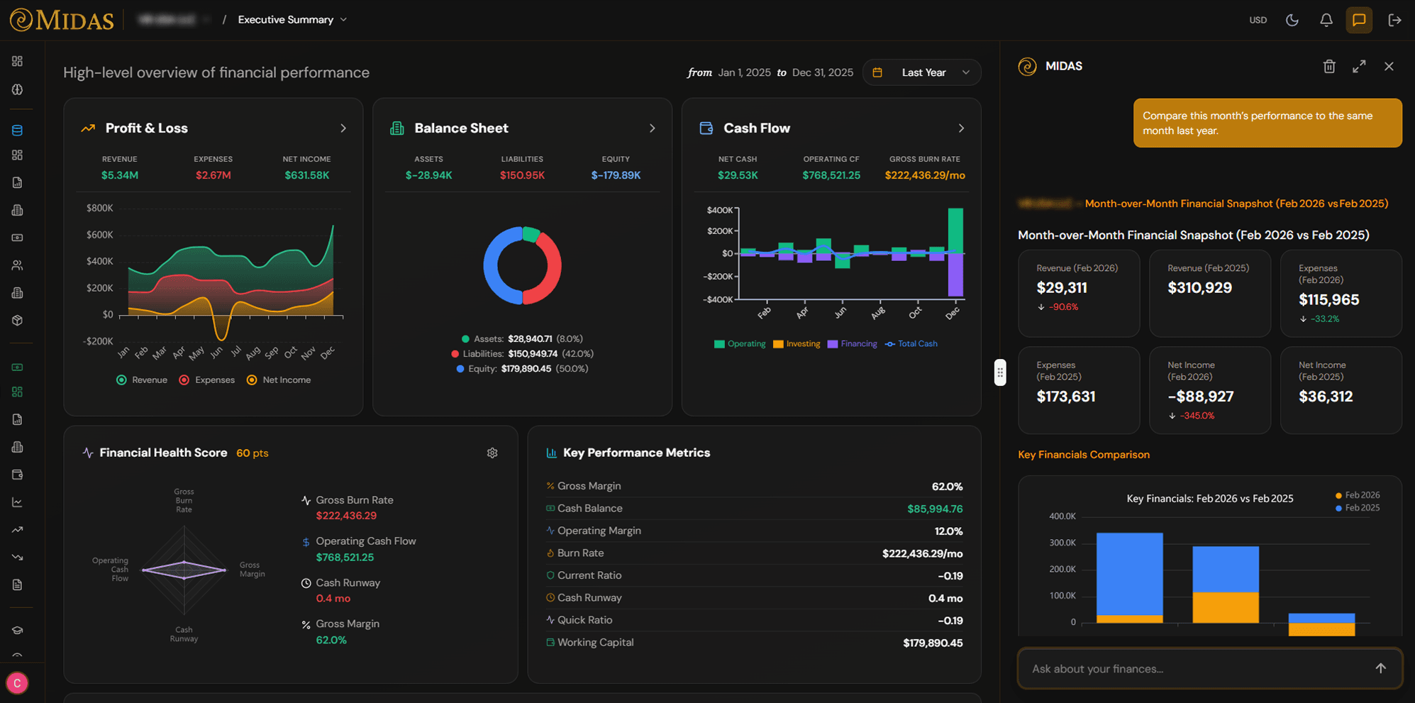Open Financial Health Score settings gear
The width and height of the screenshot is (1415, 703).
(492, 453)
